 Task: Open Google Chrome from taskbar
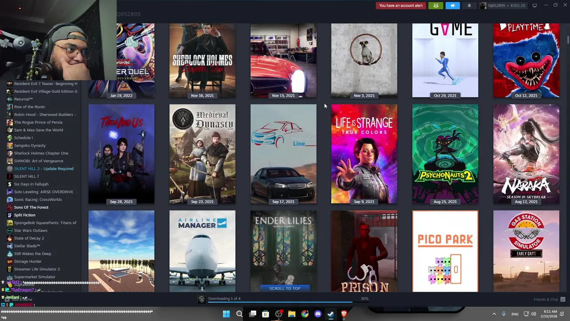pyautogui.click(x=305, y=314)
